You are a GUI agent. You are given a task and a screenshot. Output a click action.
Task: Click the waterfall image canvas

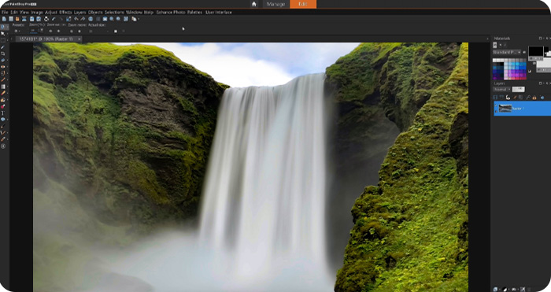[250, 167]
